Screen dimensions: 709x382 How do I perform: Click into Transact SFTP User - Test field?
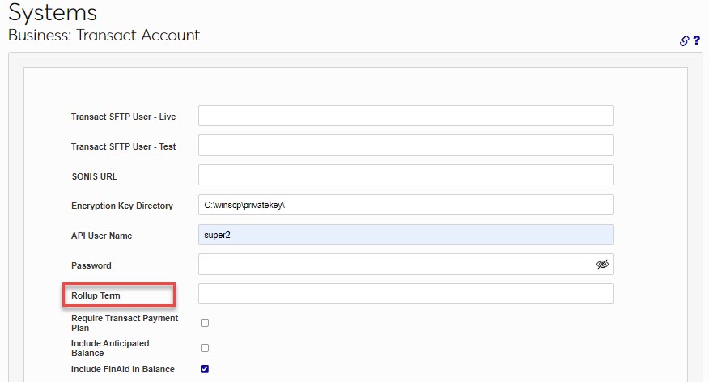point(406,145)
